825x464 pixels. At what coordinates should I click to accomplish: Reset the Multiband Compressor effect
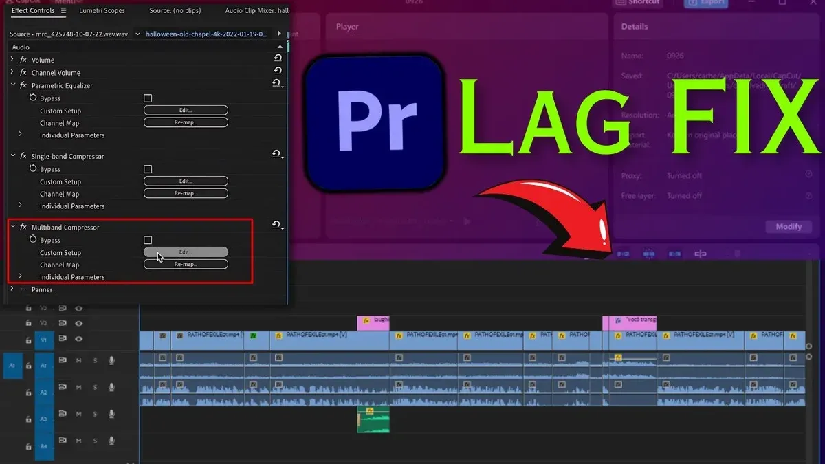pos(276,225)
